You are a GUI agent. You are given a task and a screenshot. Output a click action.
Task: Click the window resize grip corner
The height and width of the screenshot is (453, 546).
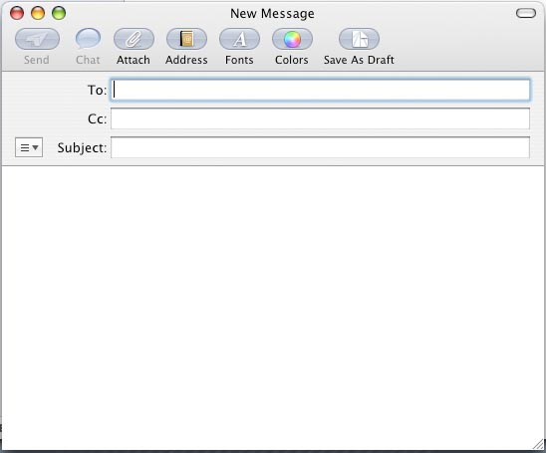(x=538, y=444)
